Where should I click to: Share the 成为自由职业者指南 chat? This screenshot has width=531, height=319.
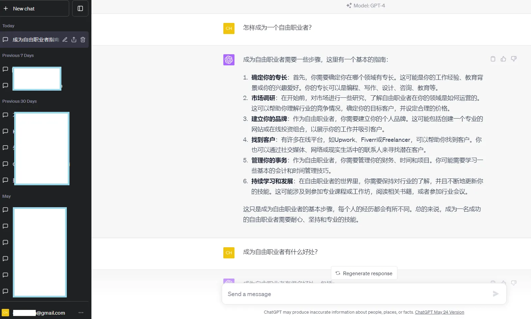[x=74, y=40]
